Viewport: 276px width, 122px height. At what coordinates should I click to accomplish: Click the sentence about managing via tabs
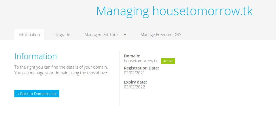coord(61,73)
